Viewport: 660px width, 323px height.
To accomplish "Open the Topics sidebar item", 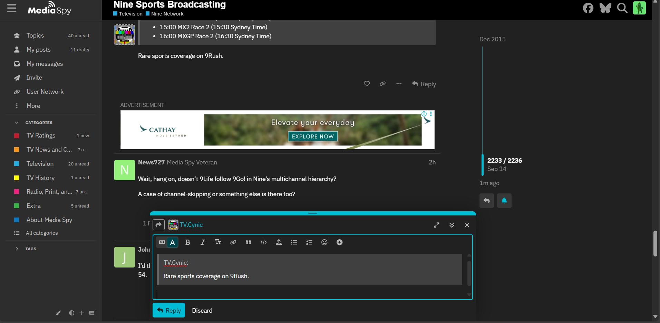I will click(35, 36).
